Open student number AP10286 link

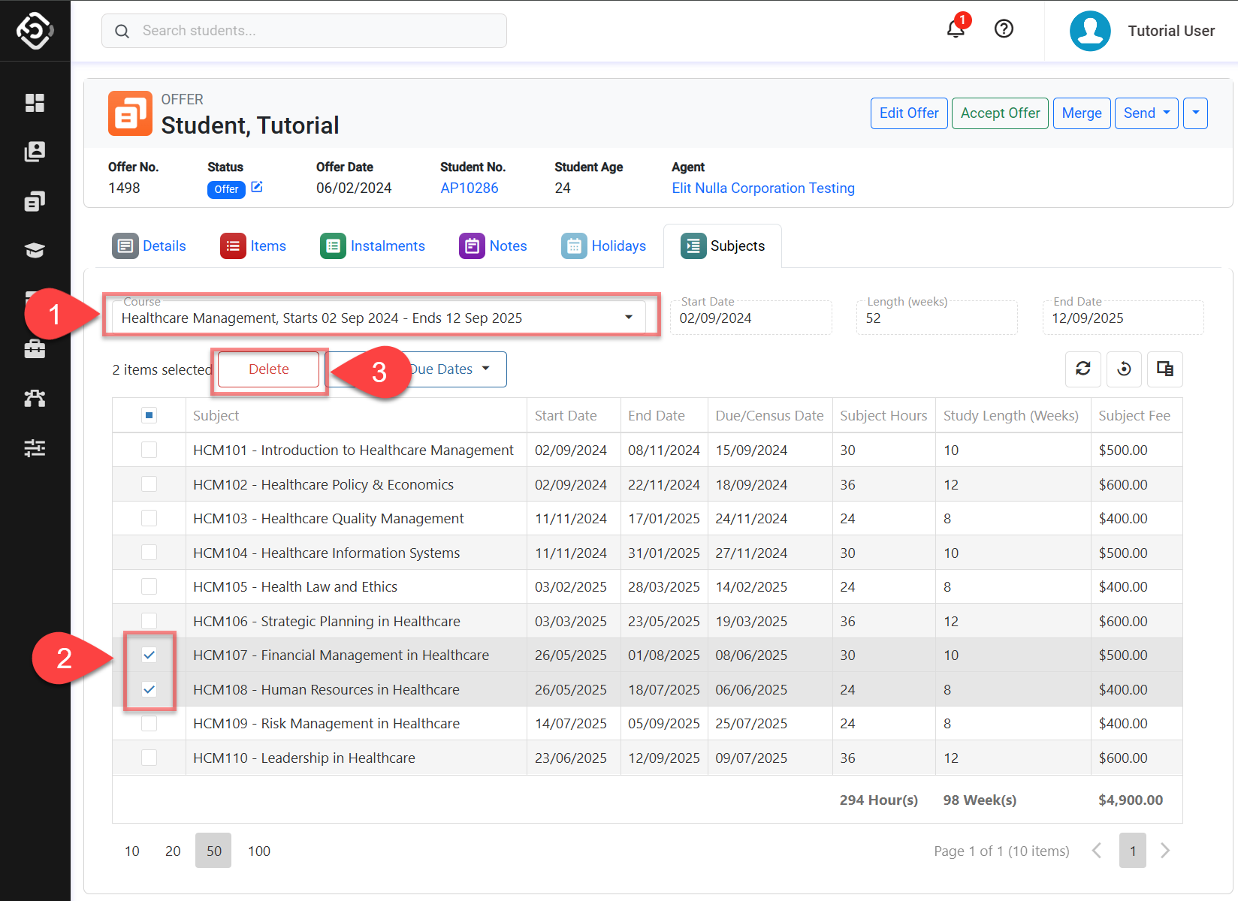(470, 188)
